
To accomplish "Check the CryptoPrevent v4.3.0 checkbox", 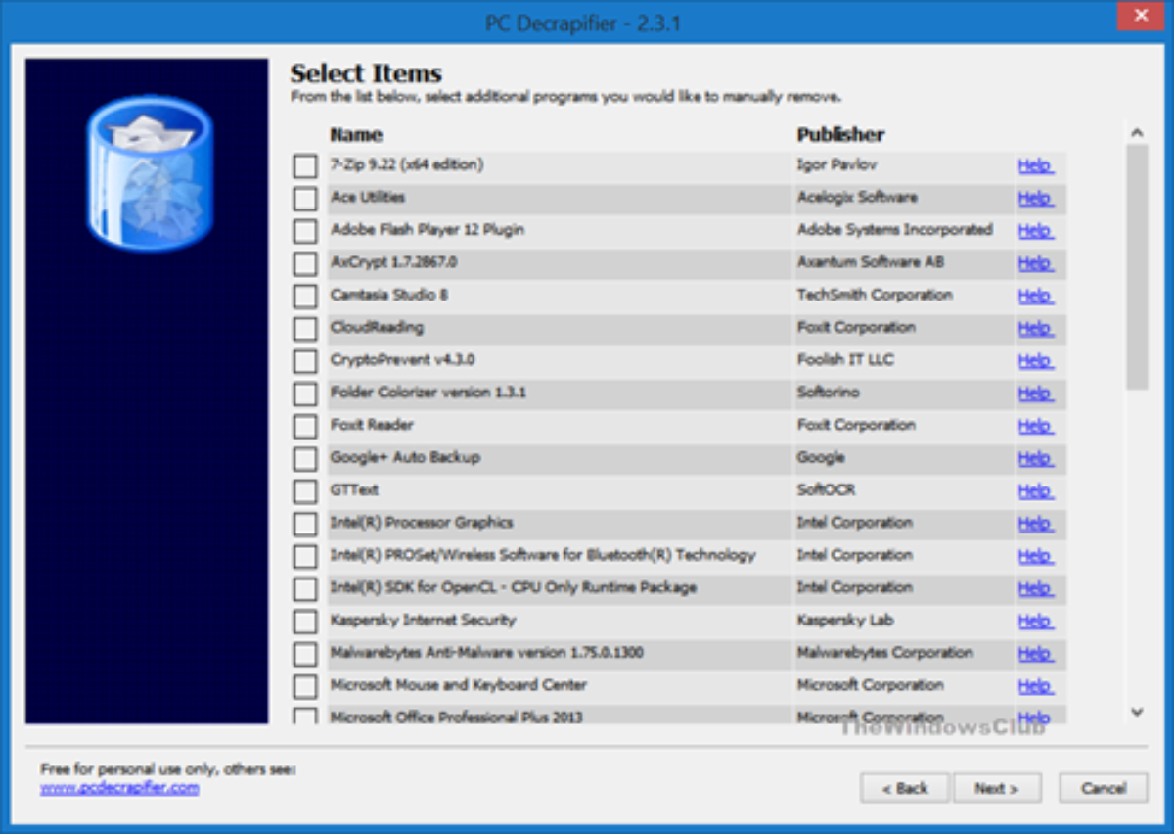I will tap(305, 361).
